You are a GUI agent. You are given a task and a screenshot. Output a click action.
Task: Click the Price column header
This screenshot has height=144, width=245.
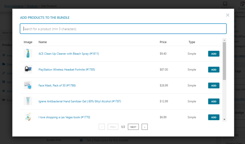point(163,42)
